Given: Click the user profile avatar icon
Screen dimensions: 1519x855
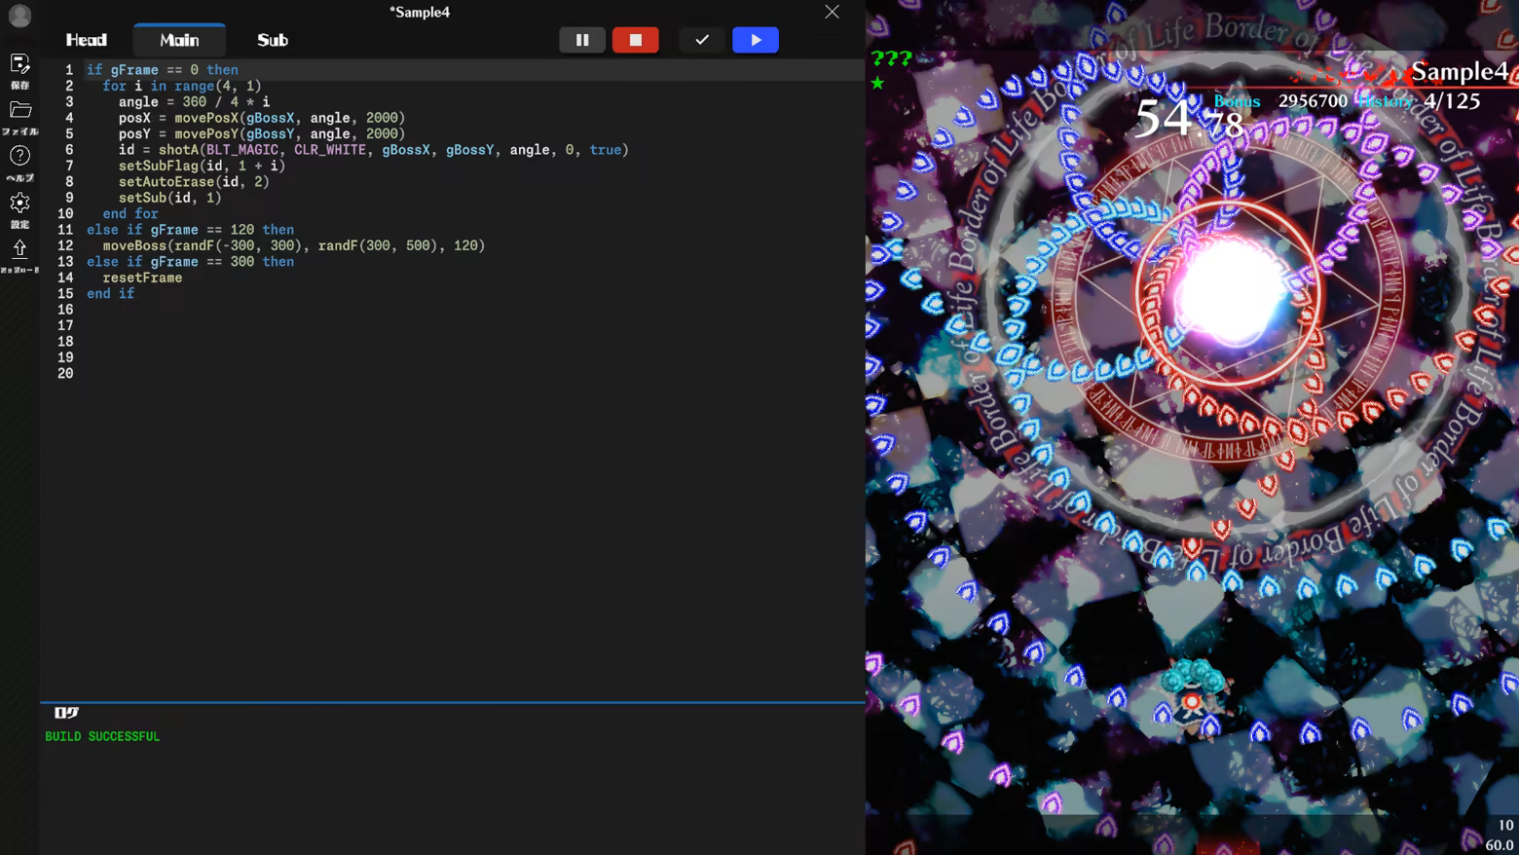Looking at the screenshot, I should coord(19,16).
